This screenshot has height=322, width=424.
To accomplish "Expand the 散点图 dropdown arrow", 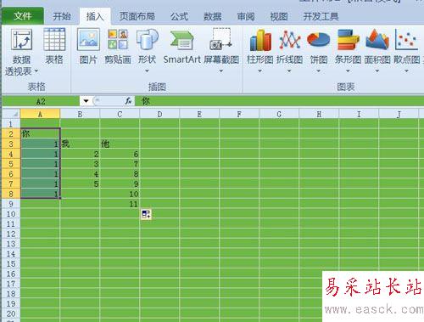I will pyautogui.click(x=406, y=71).
